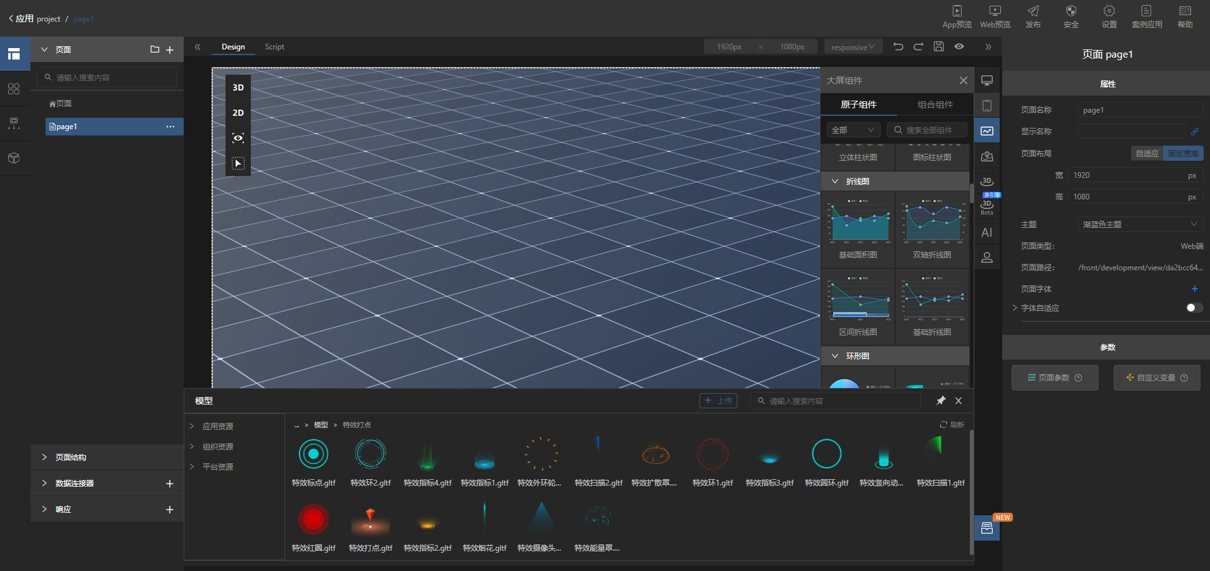Open Web预览 (Web preview)

point(995,17)
